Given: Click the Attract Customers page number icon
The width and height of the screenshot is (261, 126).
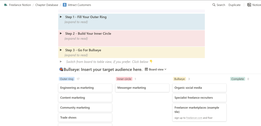Looking at the screenshot, I should [65, 5].
